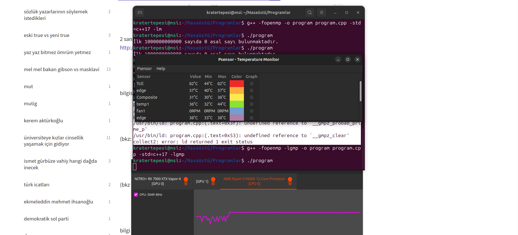Click the terminal cursor on the last line

pos(135,167)
